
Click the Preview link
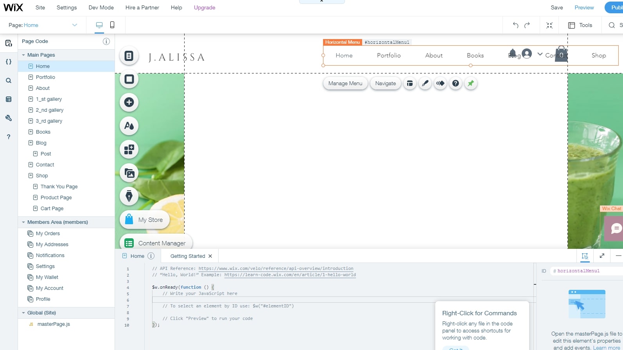pos(584,7)
